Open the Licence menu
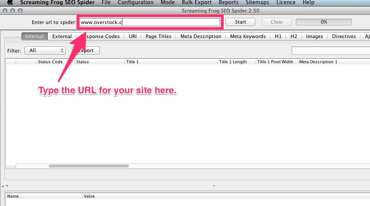The image size is (370, 206). (286, 2)
